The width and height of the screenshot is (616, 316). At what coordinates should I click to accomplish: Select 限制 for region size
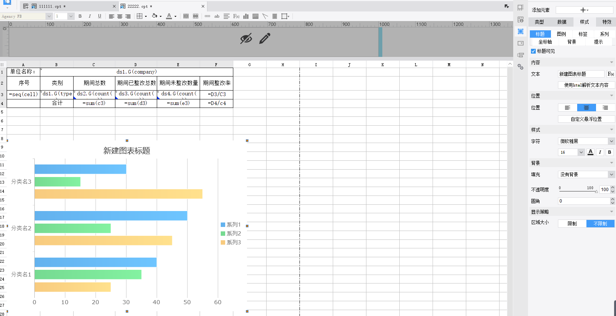click(572, 224)
